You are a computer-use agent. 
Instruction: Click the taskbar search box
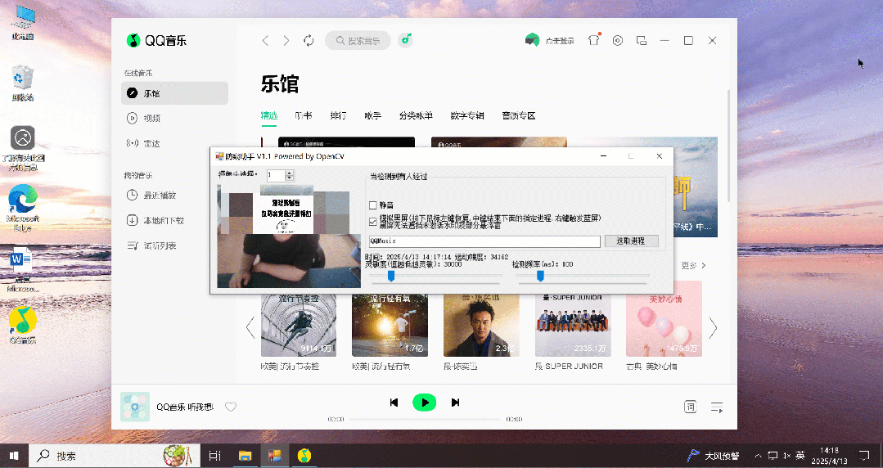click(114, 456)
